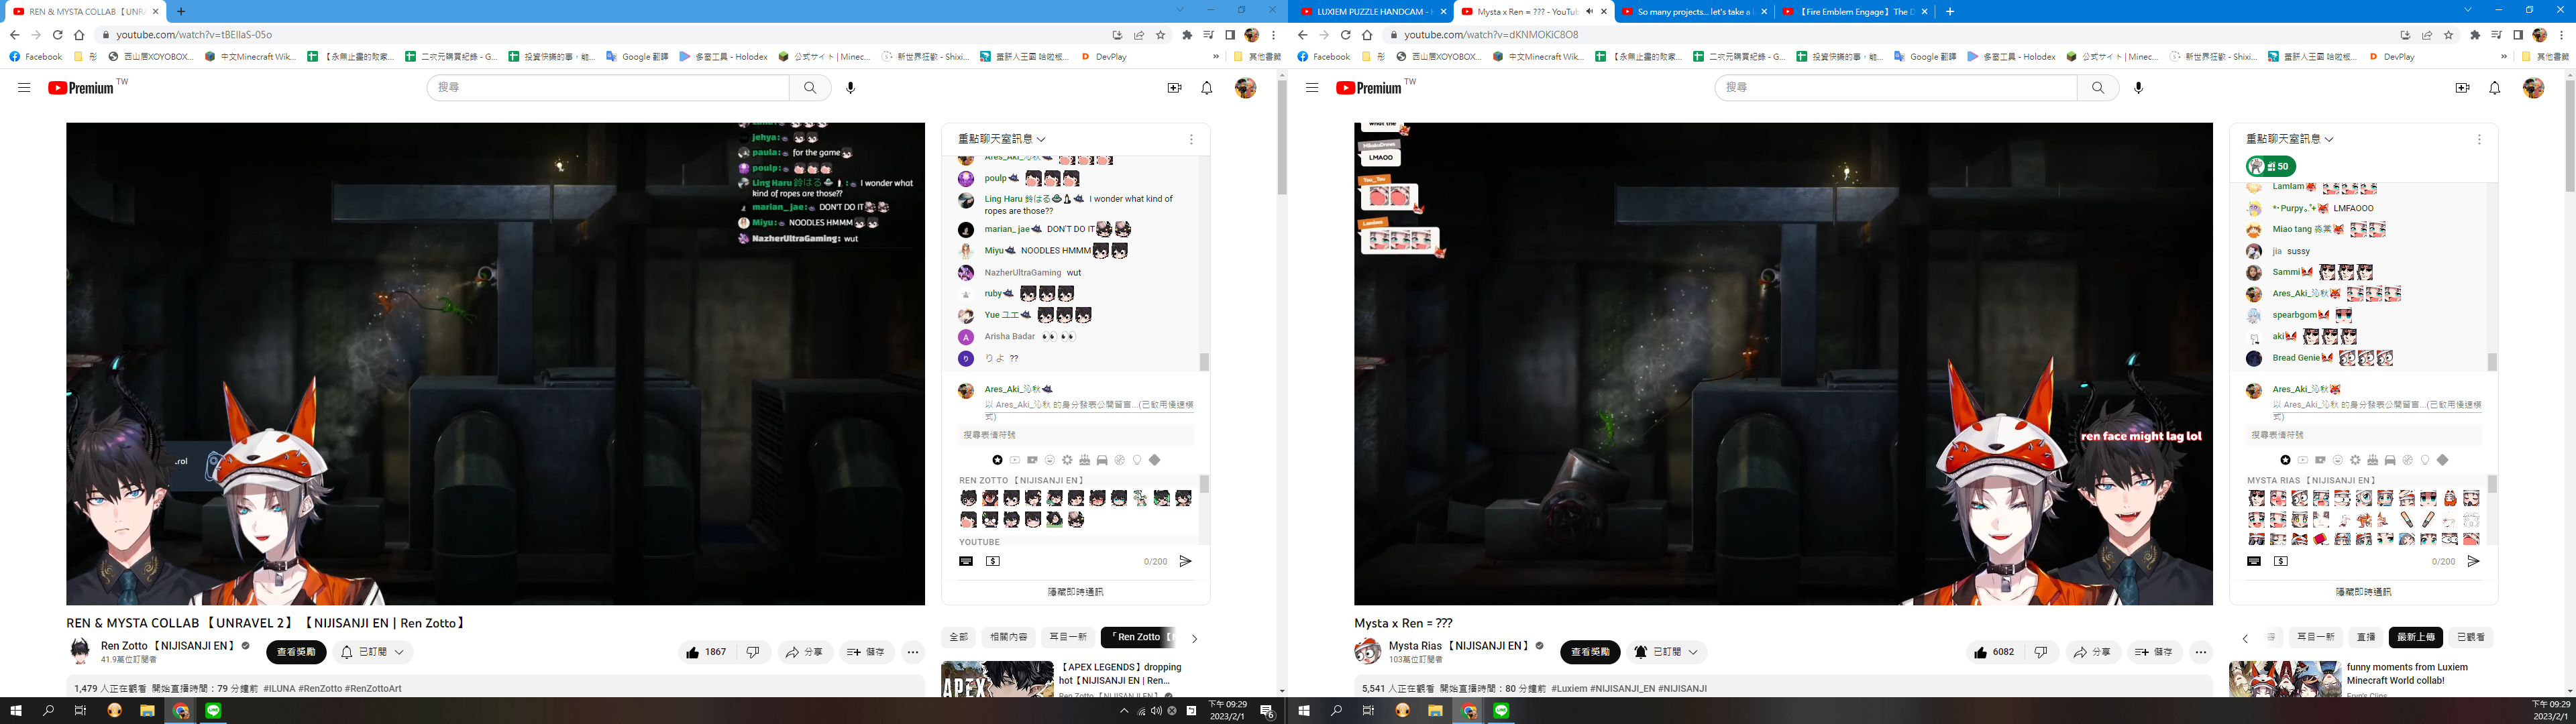The width and height of the screenshot is (2576, 724).
Task: Focus emoji search field in left chat
Action: (1076, 435)
